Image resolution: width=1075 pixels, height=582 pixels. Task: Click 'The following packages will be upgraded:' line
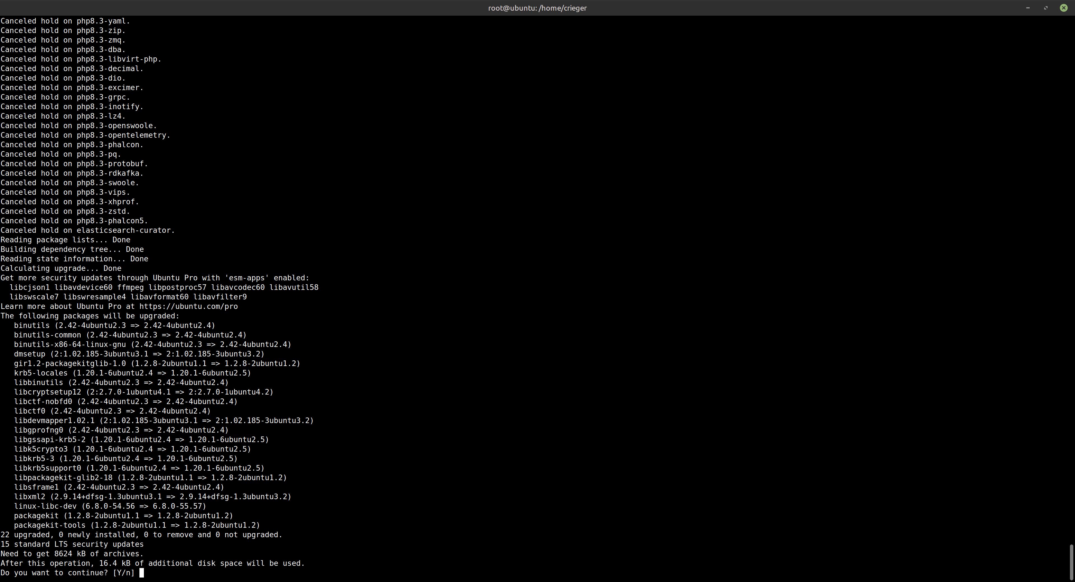click(90, 316)
